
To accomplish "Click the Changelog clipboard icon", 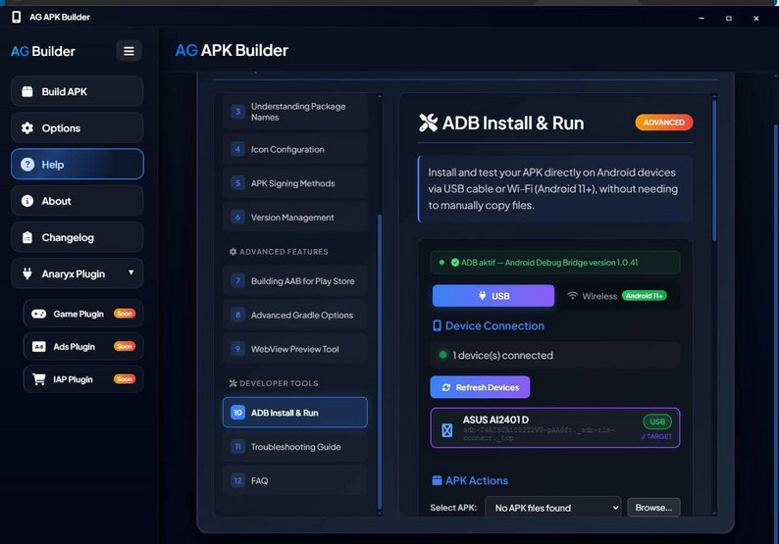I will (x=27, y=237).
